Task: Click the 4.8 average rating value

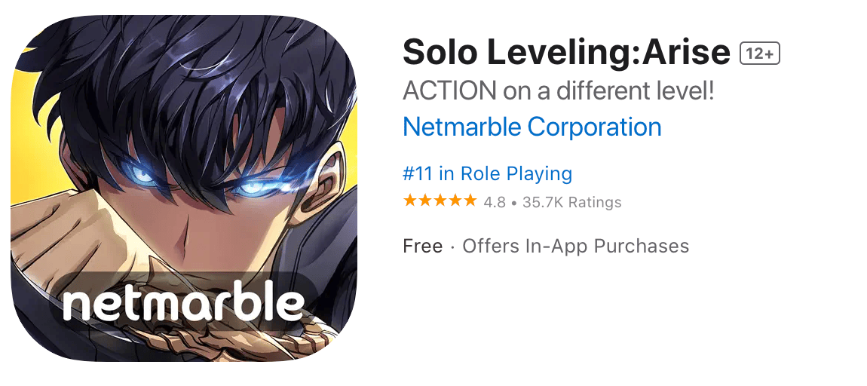Action: coord(495,202)
